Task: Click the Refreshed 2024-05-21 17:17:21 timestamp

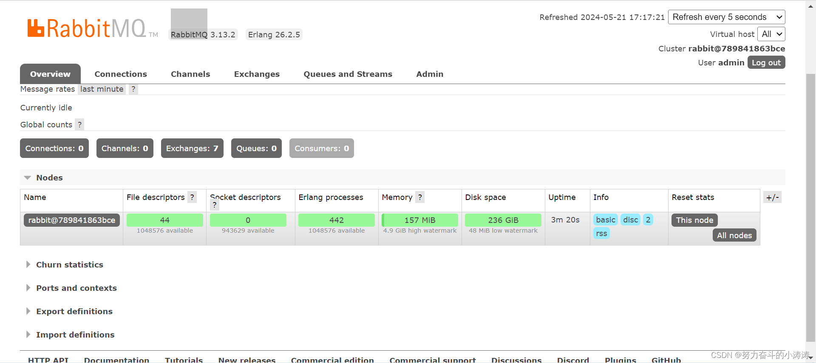Action: click(602, 17)
